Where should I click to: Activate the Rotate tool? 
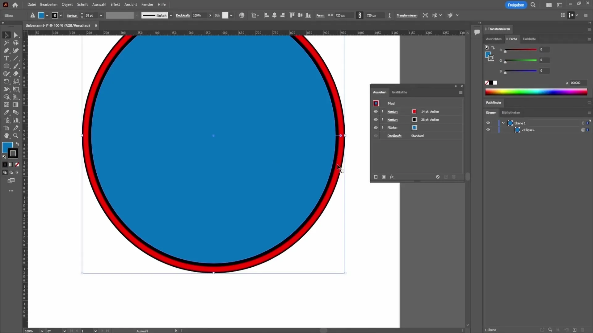pos(6,81)
